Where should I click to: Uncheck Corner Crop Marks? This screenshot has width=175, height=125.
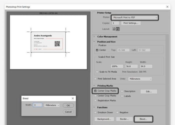pos(95,91)
